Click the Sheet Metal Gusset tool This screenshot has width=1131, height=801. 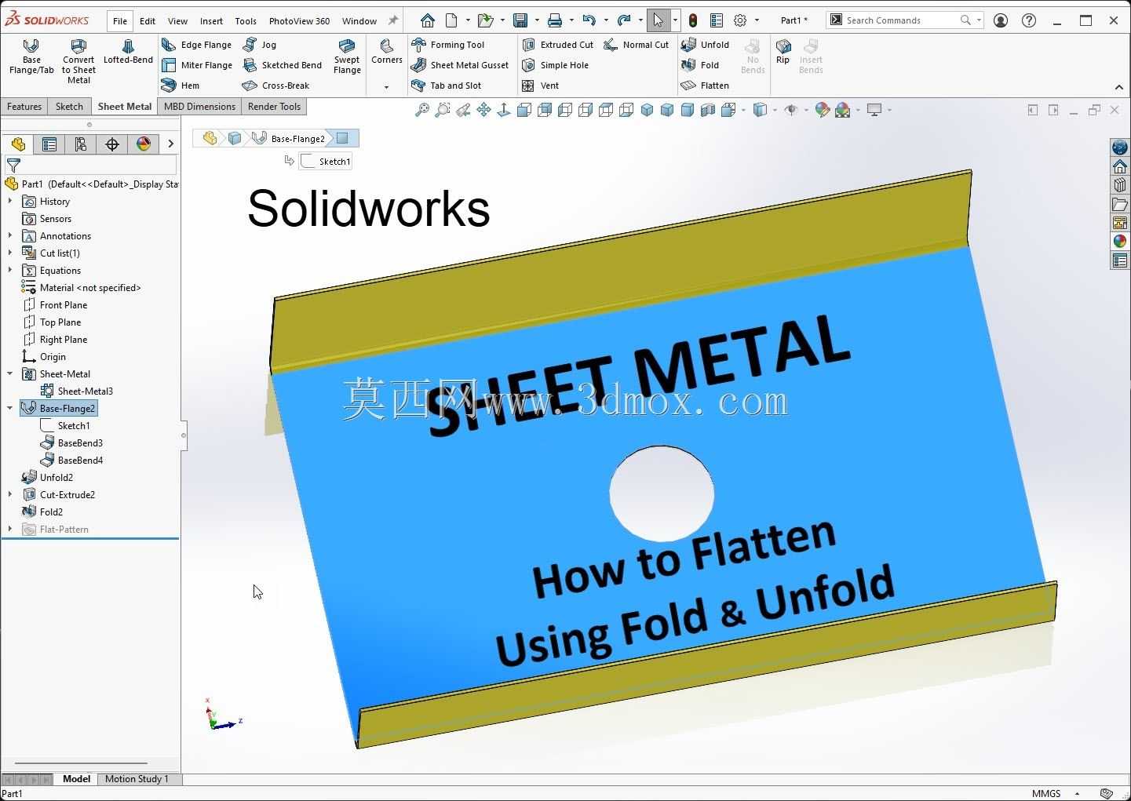[x=461, y=65]
